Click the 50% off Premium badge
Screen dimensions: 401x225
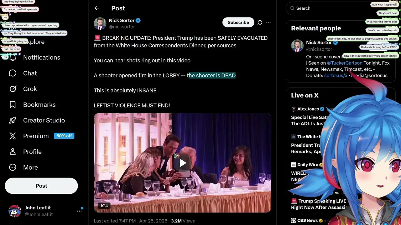pos(64,136)
